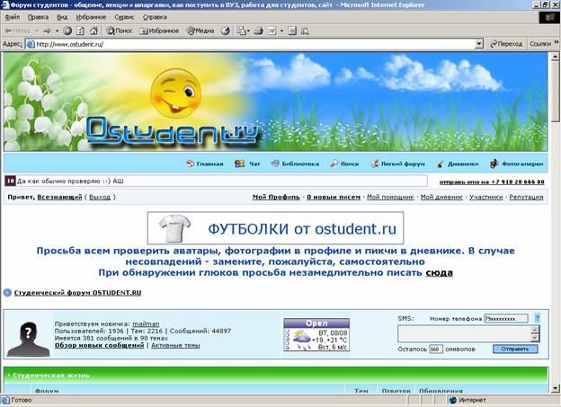Image resolution: width=561 pixels, height=407 pixels.
Task: Open the Репутация link
Action: pos(526,197)
